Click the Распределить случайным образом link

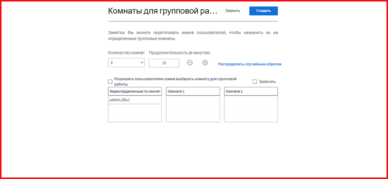(249, 64)
